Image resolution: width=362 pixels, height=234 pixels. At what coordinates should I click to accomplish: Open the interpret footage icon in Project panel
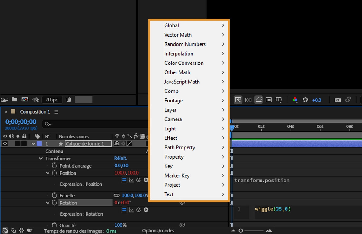(4, 99)
